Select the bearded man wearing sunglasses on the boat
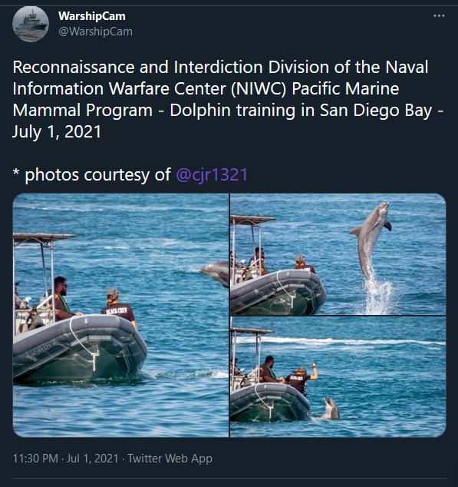The width and height of the screenshot is (458, 487). (x=61, y=298)
